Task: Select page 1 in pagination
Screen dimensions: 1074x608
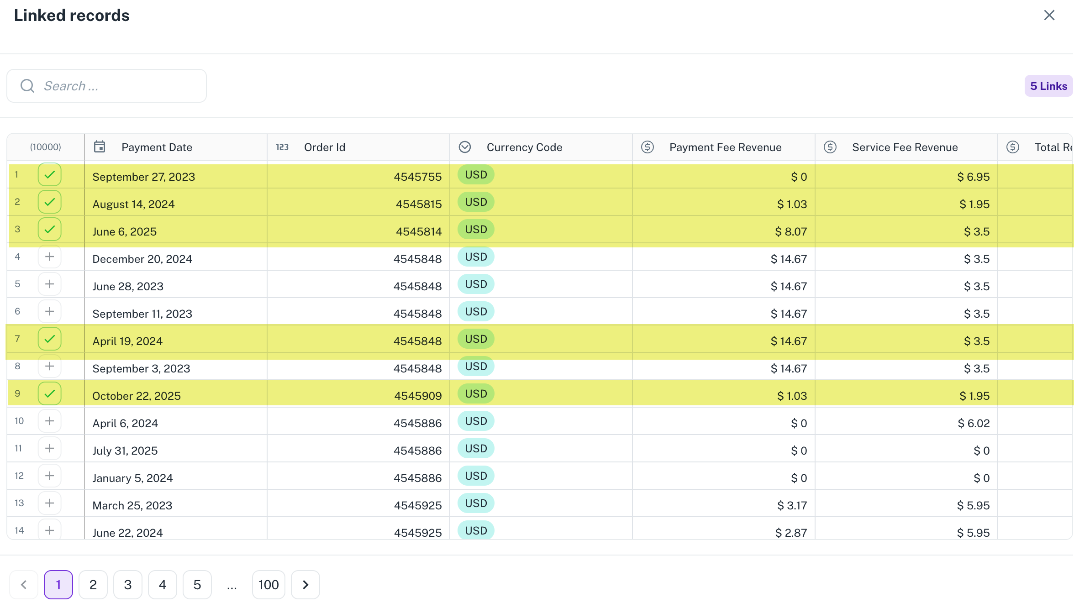Action: 58,585
